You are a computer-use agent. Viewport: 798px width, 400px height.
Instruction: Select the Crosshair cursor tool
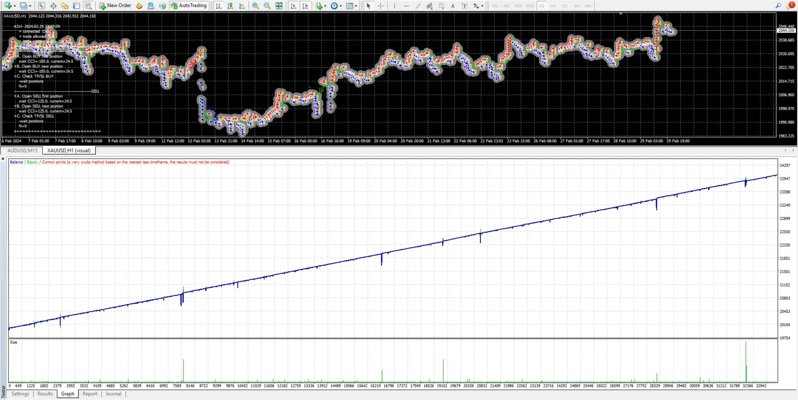pos(381,6)
